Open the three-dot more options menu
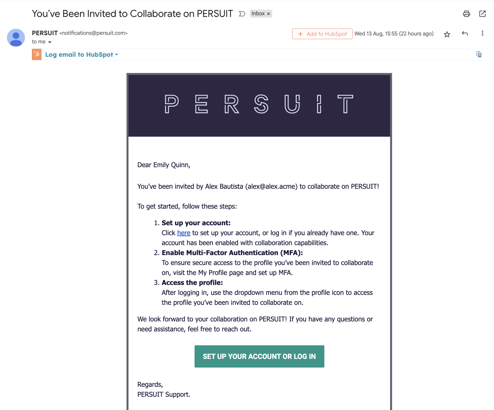The height and width of the screenshot is (410, 494). coord(482,33)
